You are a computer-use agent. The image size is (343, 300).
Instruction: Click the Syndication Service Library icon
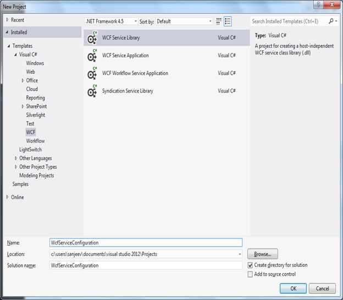(x=92, y=91)
